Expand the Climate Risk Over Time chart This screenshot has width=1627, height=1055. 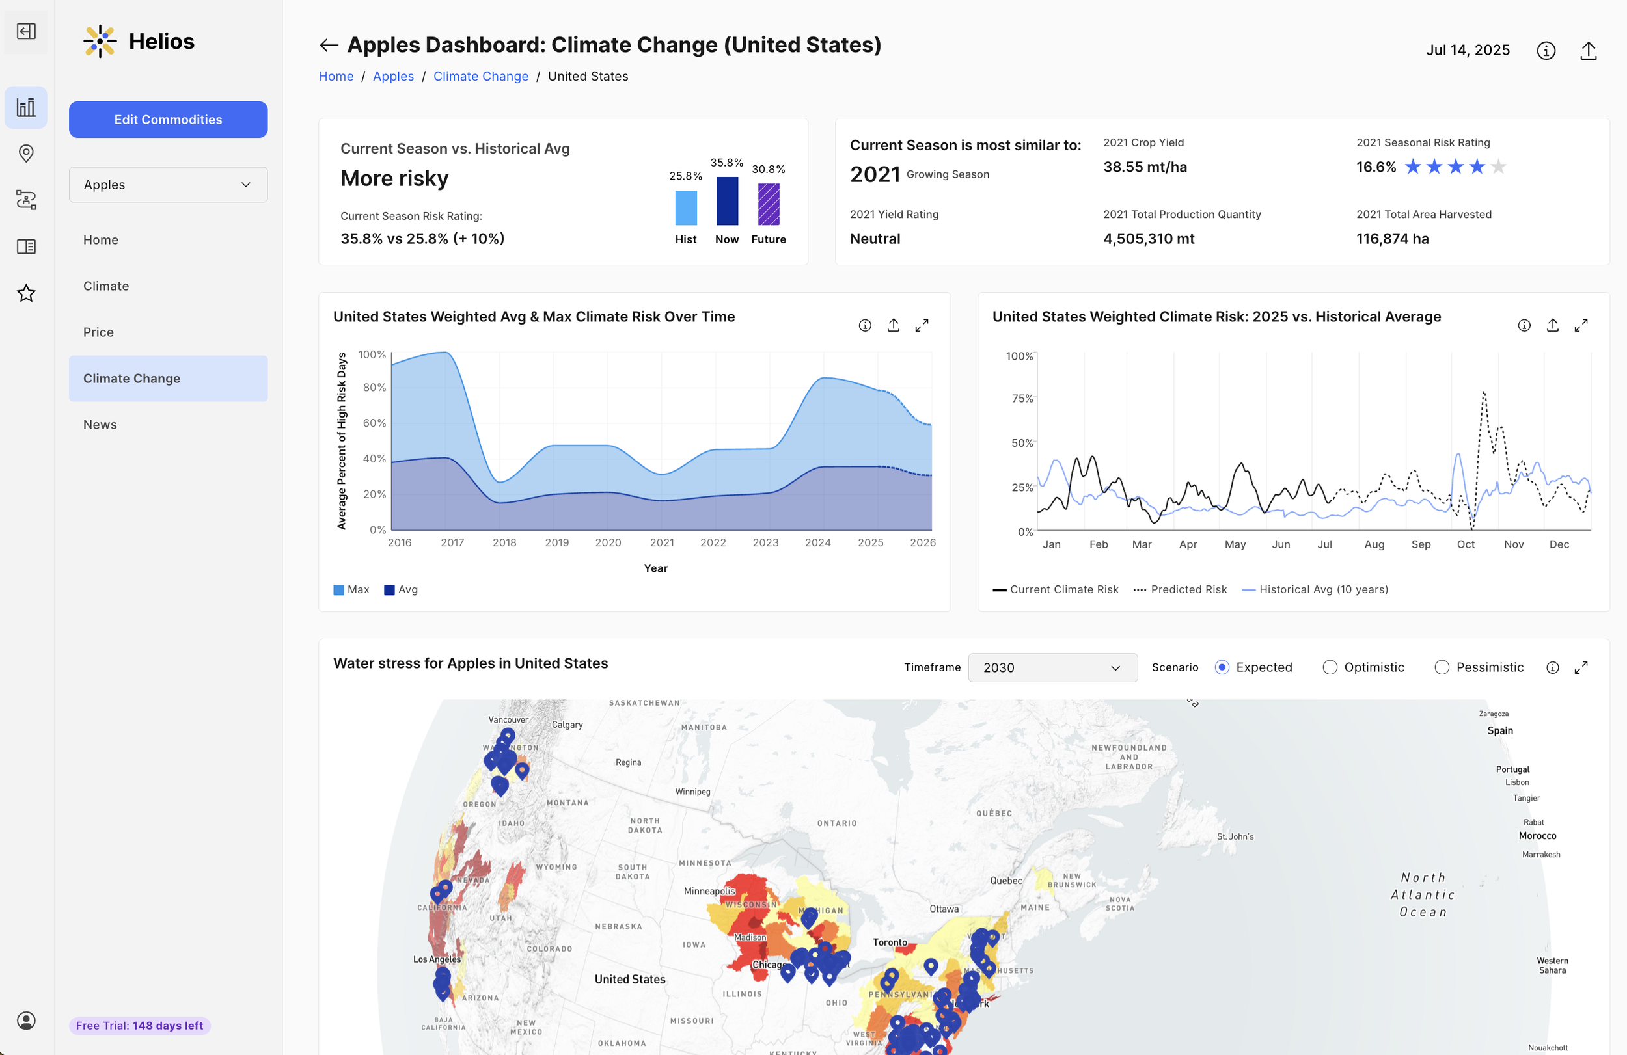coord(922,325)
